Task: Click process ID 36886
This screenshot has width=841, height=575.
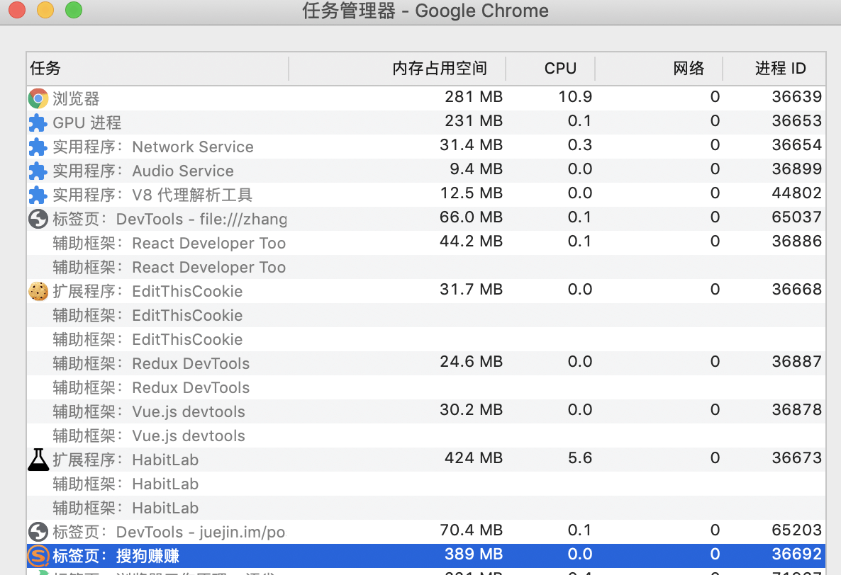Action: pyautogui.click(x=796, y=241)
